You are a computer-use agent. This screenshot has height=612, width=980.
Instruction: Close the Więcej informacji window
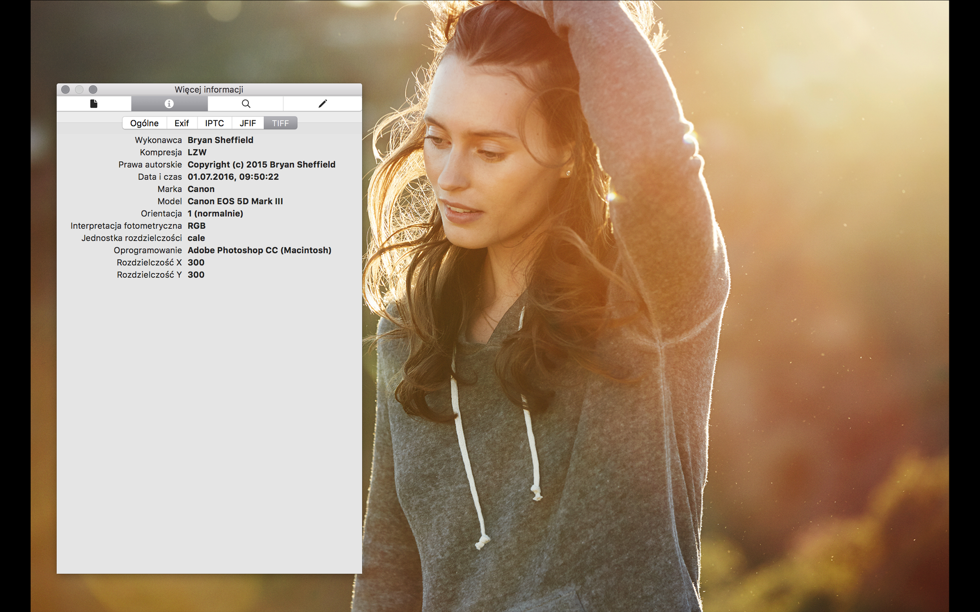(x=66, y=89)
